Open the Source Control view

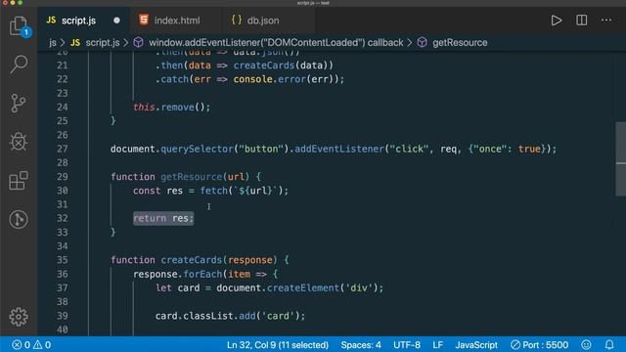click(19, 104)
